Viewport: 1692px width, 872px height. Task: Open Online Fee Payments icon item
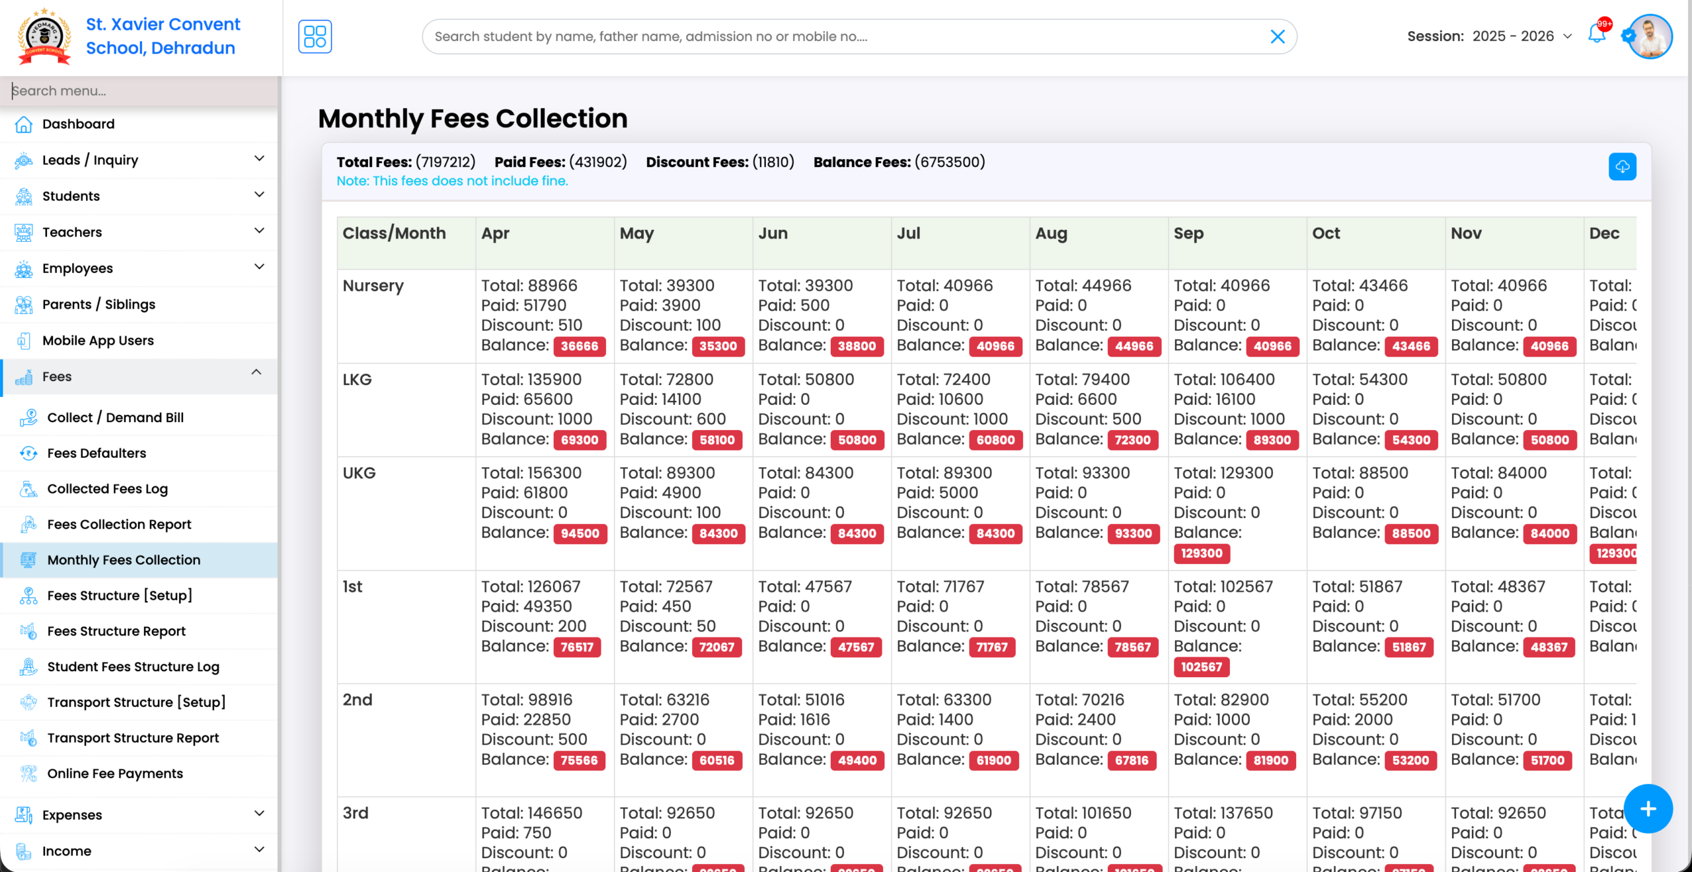tap(28, 774)
